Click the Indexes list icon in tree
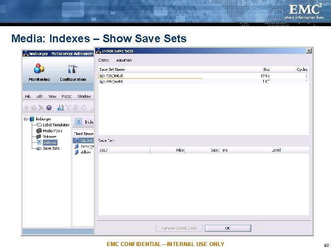This screenshot has width=331, height=248. [39, 142]
